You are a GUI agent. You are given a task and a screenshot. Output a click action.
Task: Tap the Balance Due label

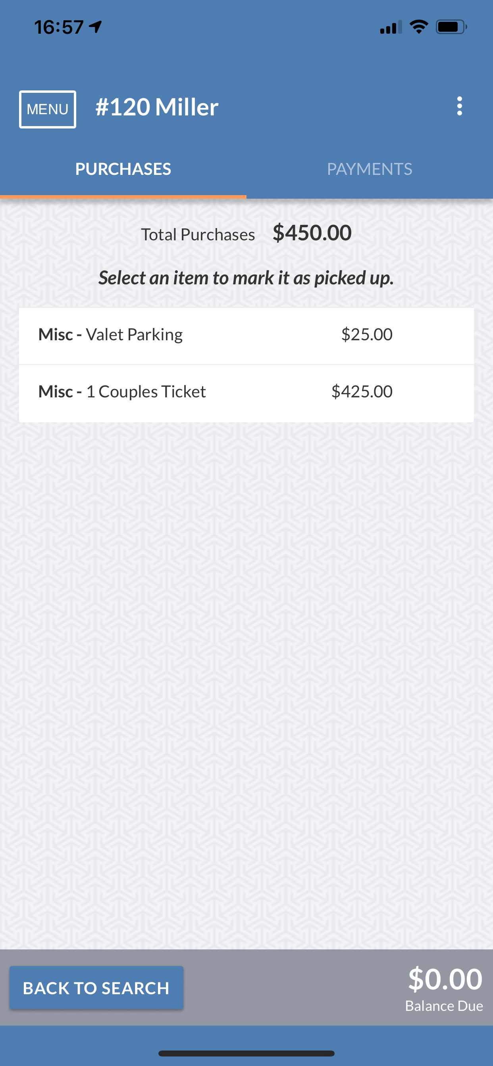pyautogui.click(x=444, y=1006)
